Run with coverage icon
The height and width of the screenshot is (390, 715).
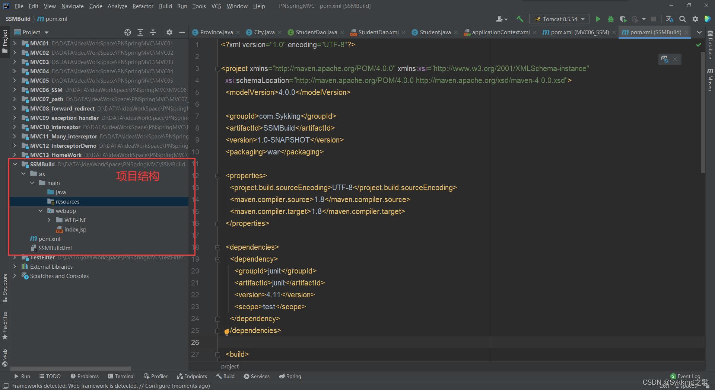623,19
